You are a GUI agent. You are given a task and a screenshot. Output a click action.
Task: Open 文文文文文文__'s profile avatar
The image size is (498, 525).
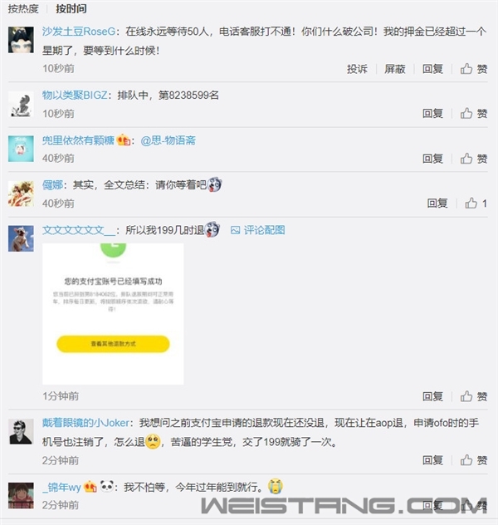click(x=21, y=238)
